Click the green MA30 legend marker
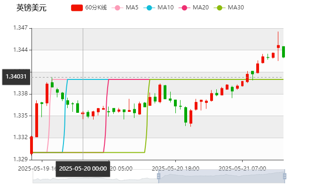 pyautogui.click(x=219, y=8)
